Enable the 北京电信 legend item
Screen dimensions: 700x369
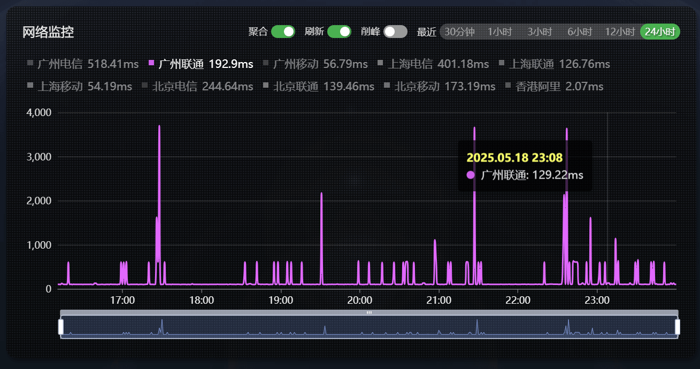tap(144, 86)
